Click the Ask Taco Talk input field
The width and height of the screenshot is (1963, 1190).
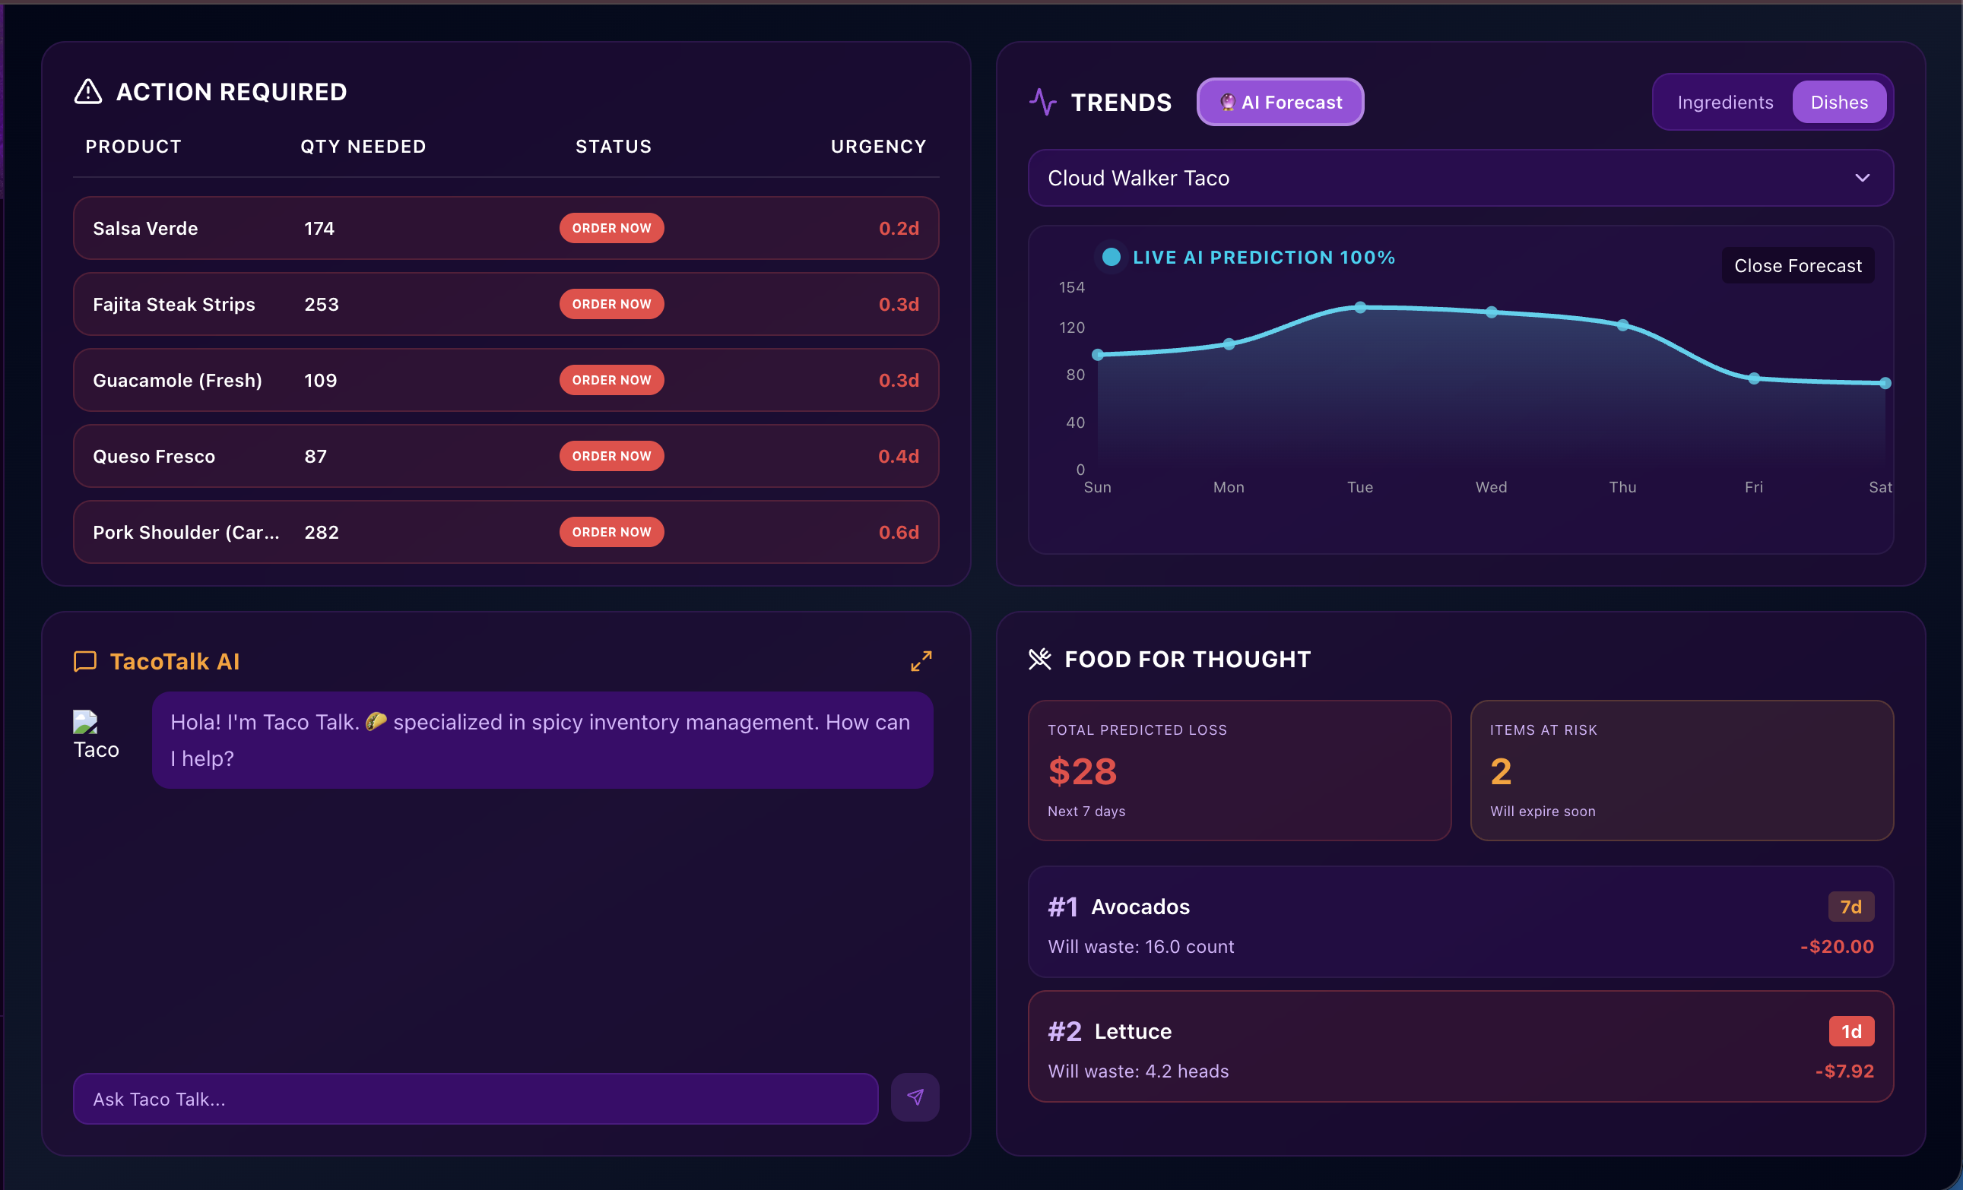[475, 1098]
